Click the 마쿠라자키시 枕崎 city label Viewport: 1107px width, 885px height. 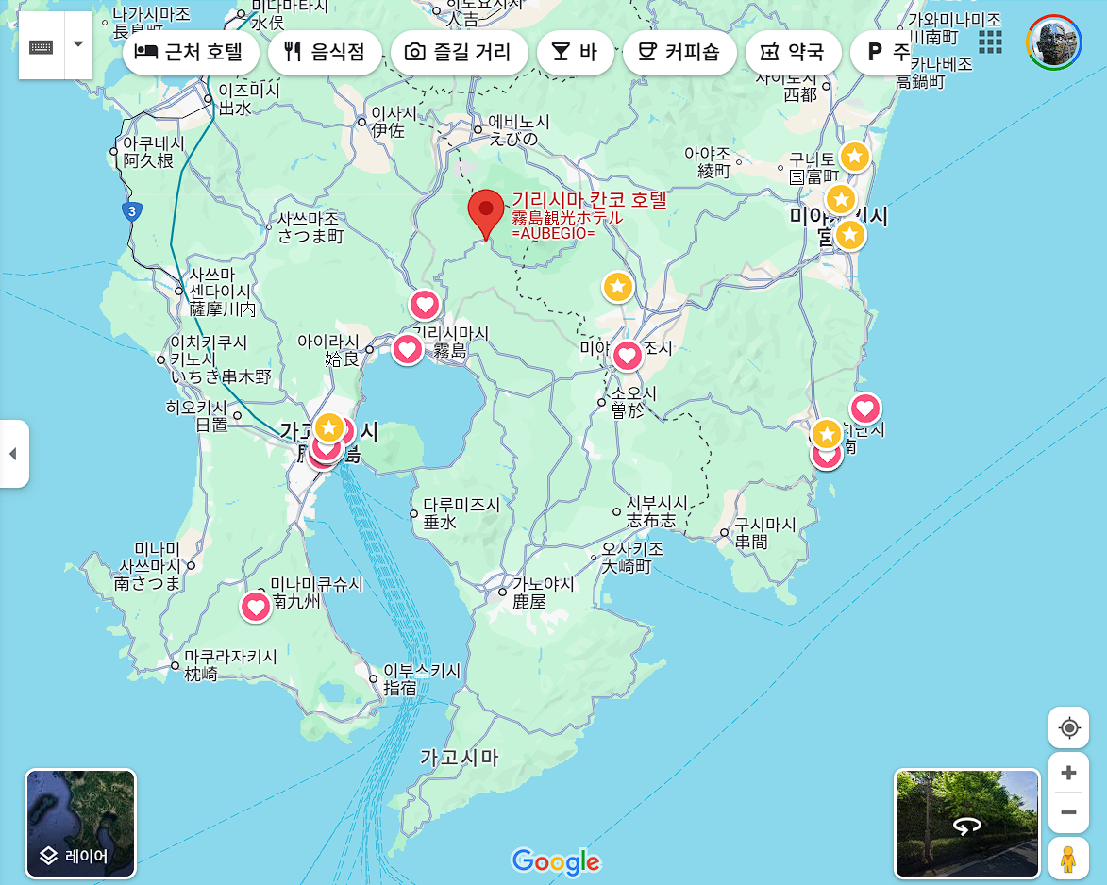pyautogui.click(x=230, y=665)
